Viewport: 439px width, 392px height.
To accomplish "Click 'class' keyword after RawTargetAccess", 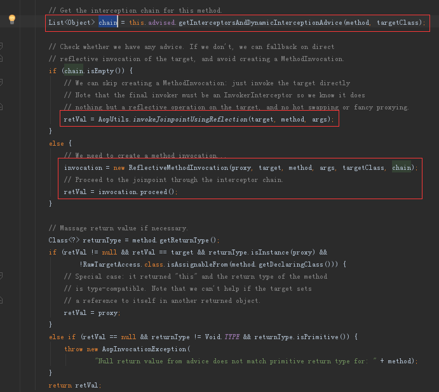I will point(154,265).
